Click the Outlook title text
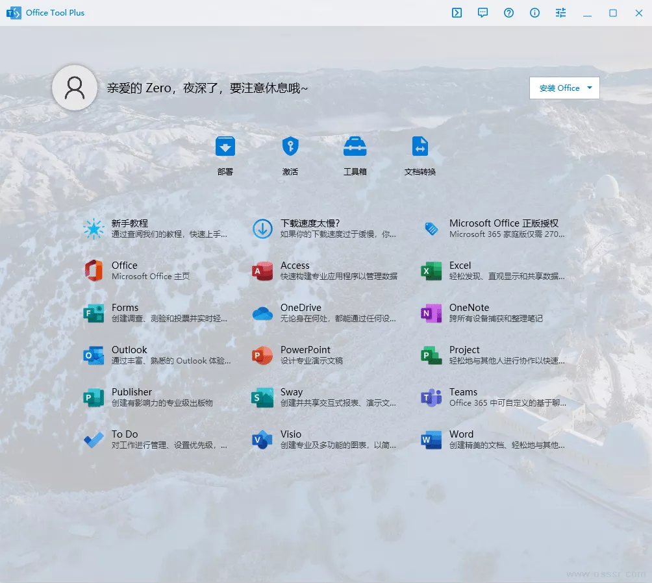The height and width of the screenshot is (583, 652). coord(129,350)
